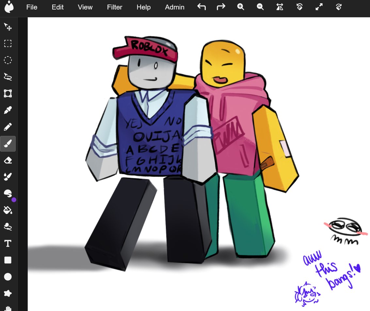370x311 pixels.
Task: Click the 'aww this bangs!' handwritten note
Action: [x=331, y=270]
